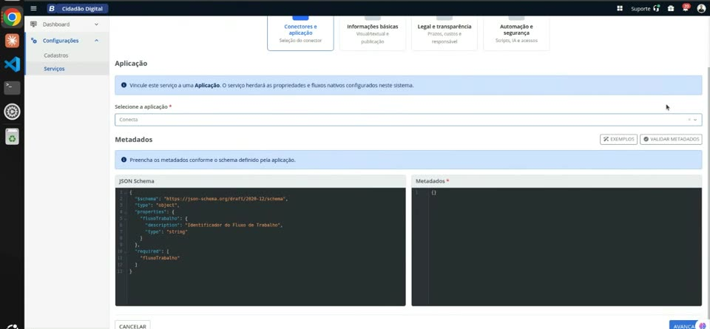Collapse the Configurações menu chevron
Viewport: 710px width, 329px height.
pos(96,41)
